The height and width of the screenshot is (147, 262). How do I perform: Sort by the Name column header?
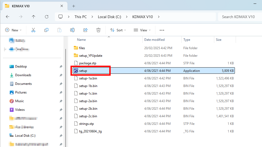(x=81, y=40)
